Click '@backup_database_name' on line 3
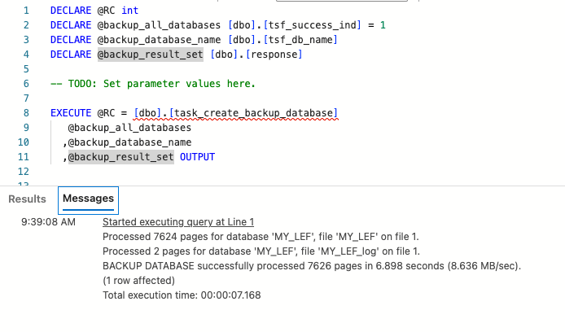 (x=159, y=40)
